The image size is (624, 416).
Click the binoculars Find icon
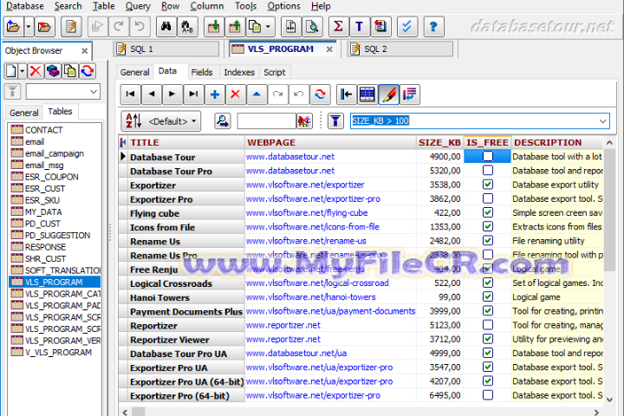[x=166, y=27]
